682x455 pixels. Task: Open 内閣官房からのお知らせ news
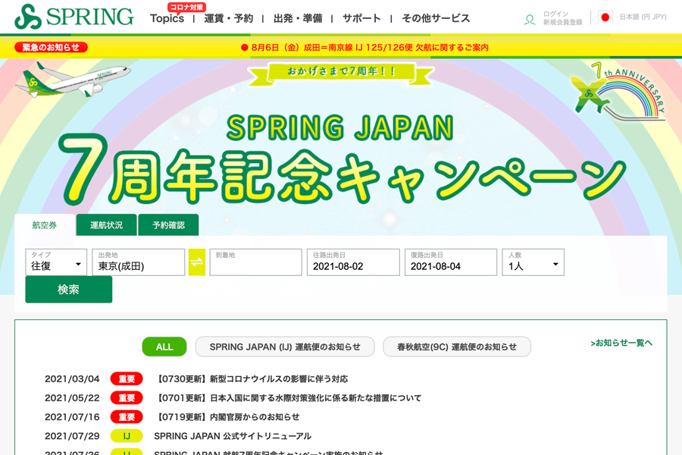(x=227, y=417)
